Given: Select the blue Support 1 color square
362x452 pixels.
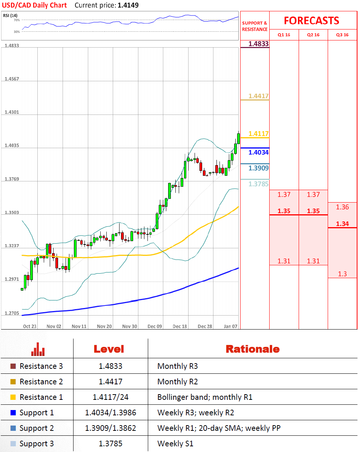Looking at the screenshot, I should pyautogui.click(x=13, y=413).
